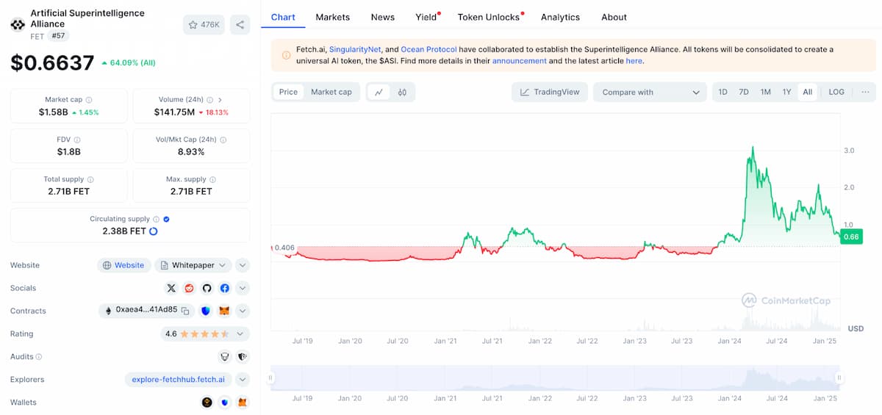This screenshot has height=415, width=882.
Task: Open the Token Unlocks tab
Action: [x=489, y=17]
